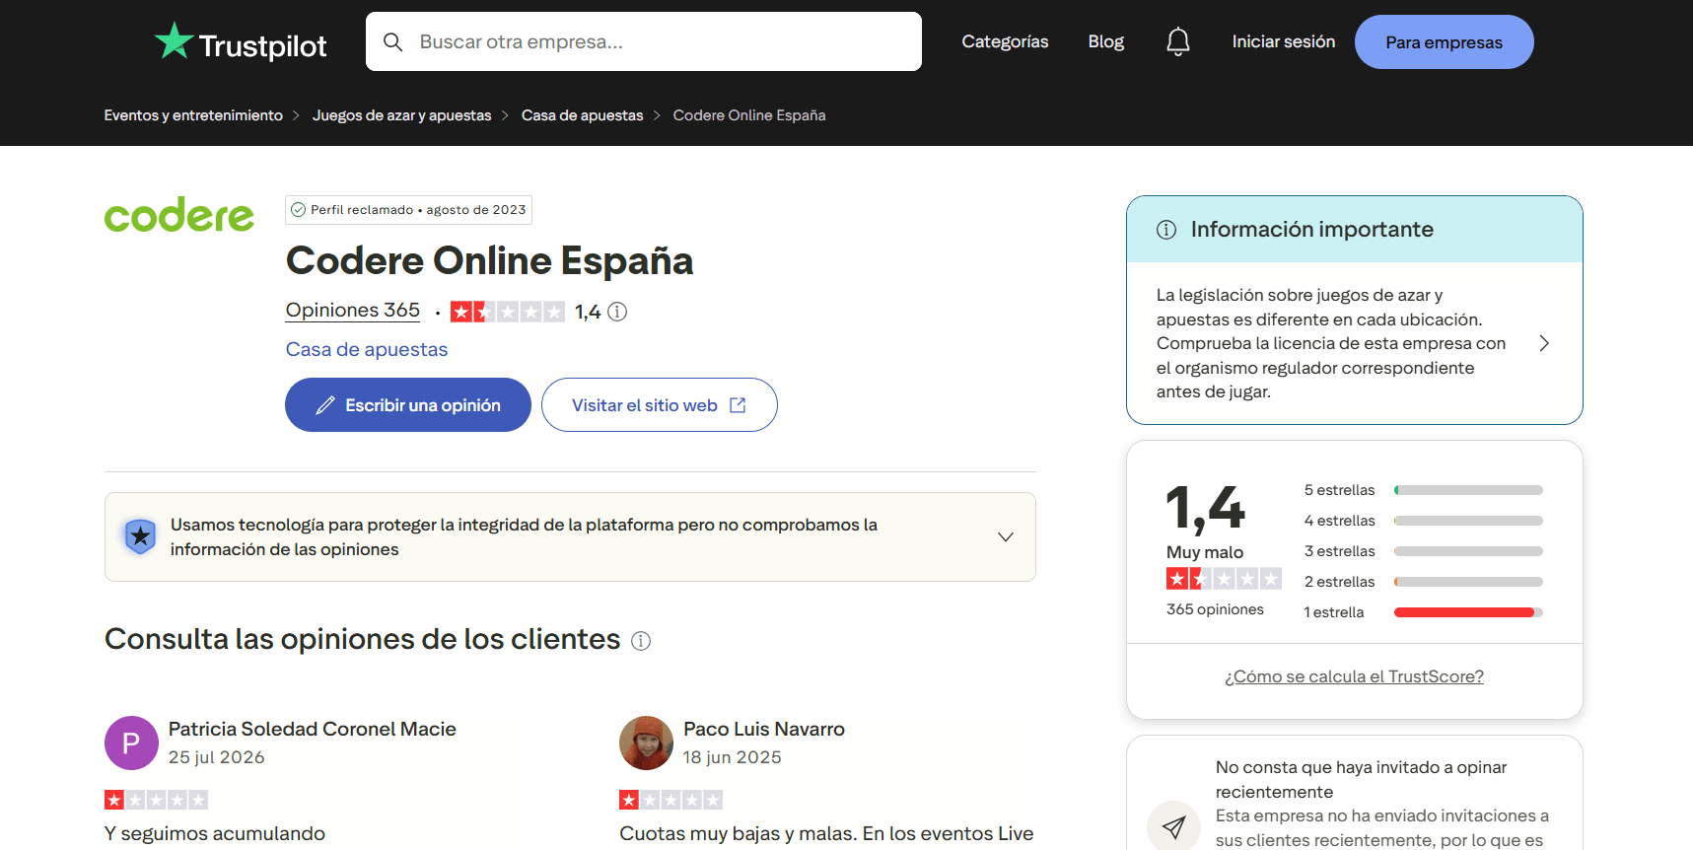Click the Para empresas button
Viewport: 1693px width, 850px height.
click(1444, 41)
